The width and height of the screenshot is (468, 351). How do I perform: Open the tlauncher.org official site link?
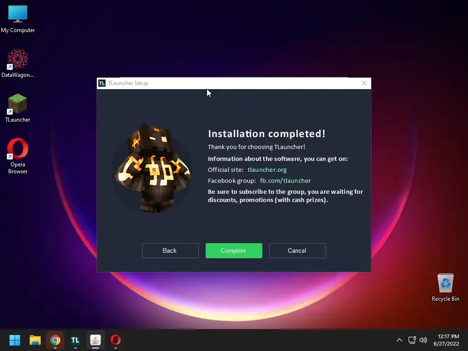(267, 170)
